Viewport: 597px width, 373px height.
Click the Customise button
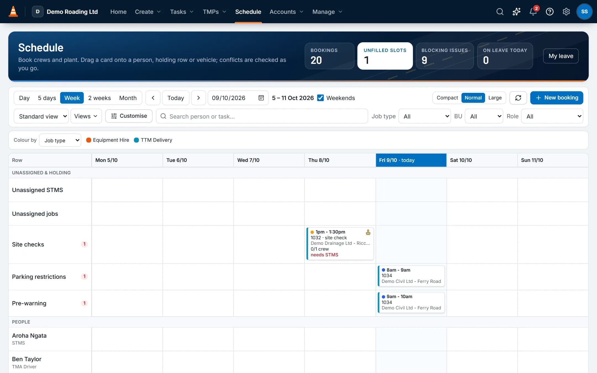click(x=129, y=116)
